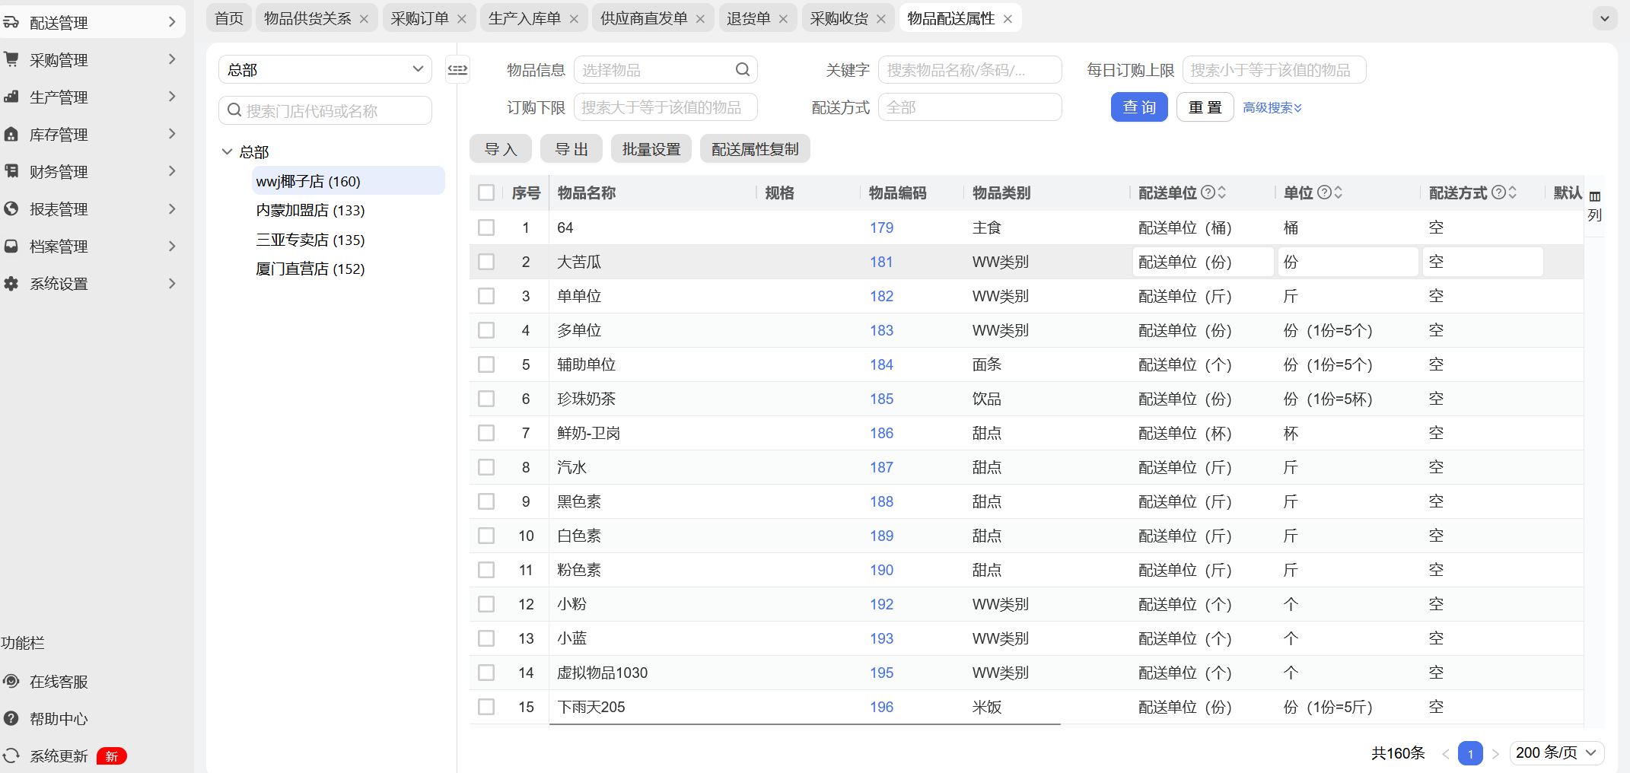The height and width of the screenshot is (773, 1630).
Task: Close the 采购订单 tab
Action: click(x=462, y=19)
